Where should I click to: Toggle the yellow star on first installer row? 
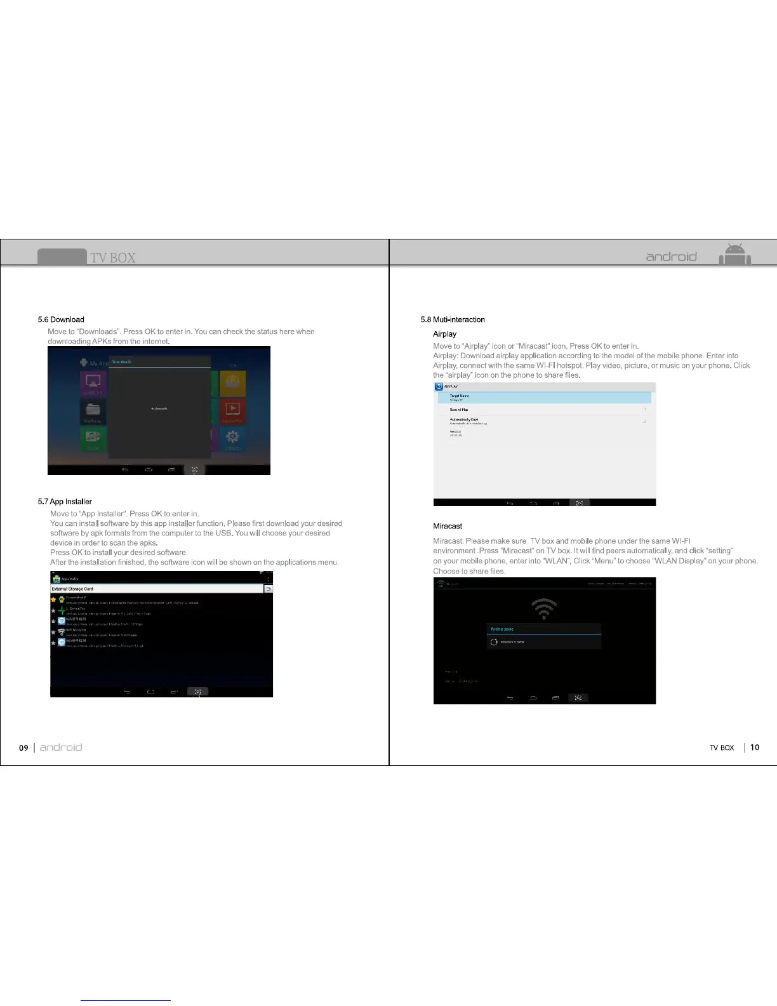(54, 600)
